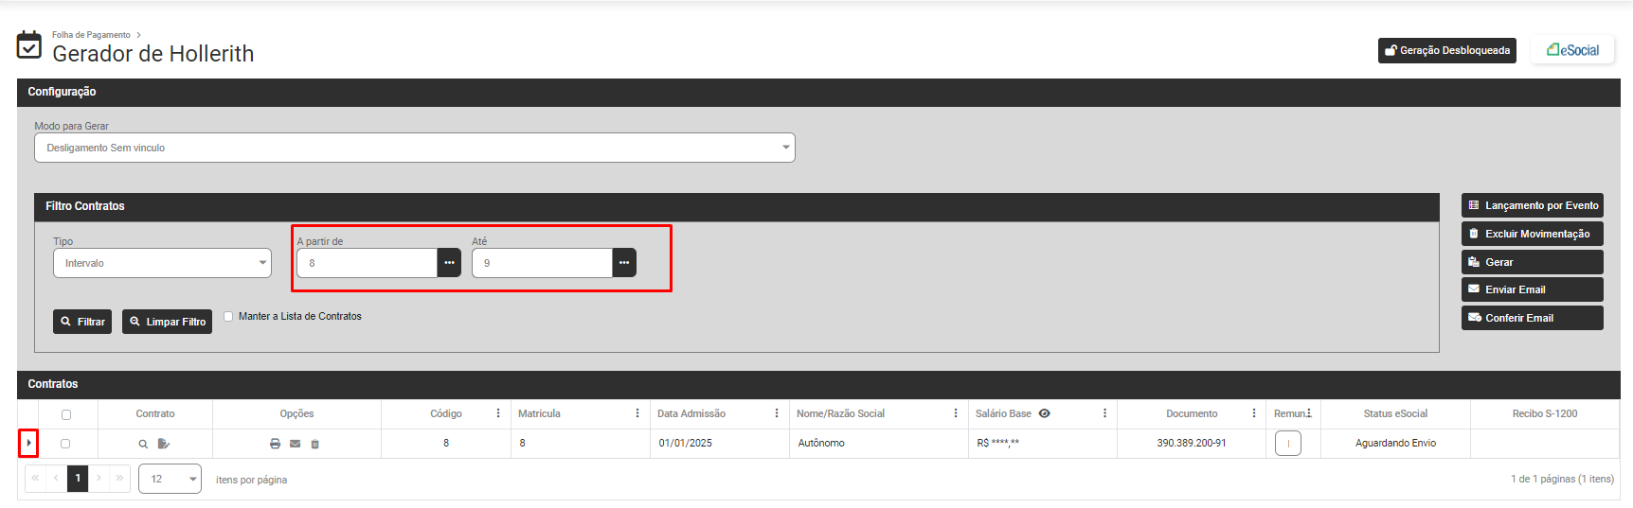Select page 1 in the pager

(x=78, y=478)
